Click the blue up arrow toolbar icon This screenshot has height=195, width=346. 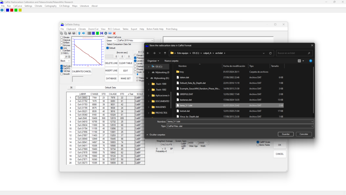point(79,33)
